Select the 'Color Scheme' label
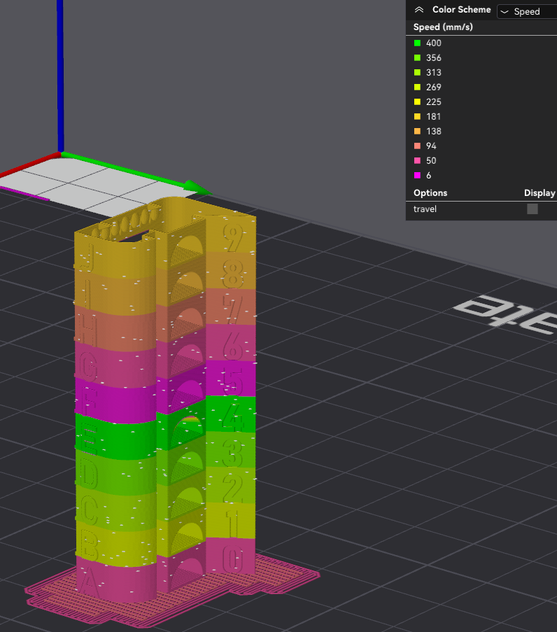The height and width of the screenshot is (632, 557). pos(461,10)
